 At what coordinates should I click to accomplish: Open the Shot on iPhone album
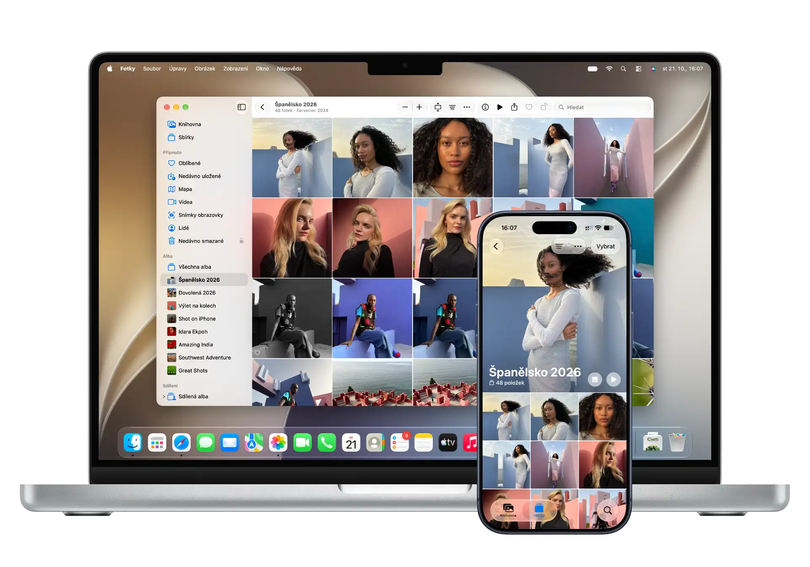coord(204,319)
